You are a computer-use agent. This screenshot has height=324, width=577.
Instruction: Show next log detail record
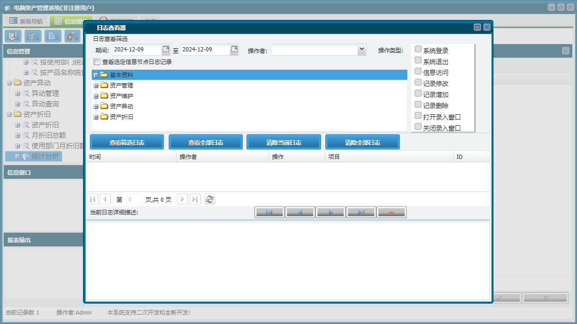[x=331, y=212]
